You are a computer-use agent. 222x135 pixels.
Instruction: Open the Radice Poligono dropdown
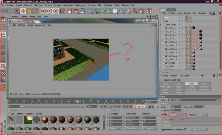(x=177, y=115)
